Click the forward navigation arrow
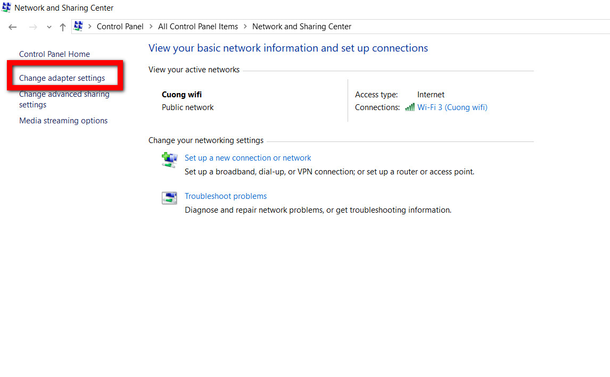The image size is (610, 377). (33, 27)
